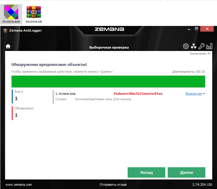Screen dimensions: 217x189
Task: Click the Исключения: 47 label
Action: tap(200, 54)
